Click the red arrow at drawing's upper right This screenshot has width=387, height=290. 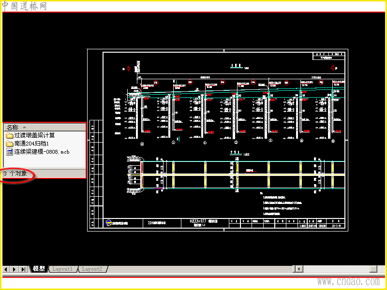333,67
